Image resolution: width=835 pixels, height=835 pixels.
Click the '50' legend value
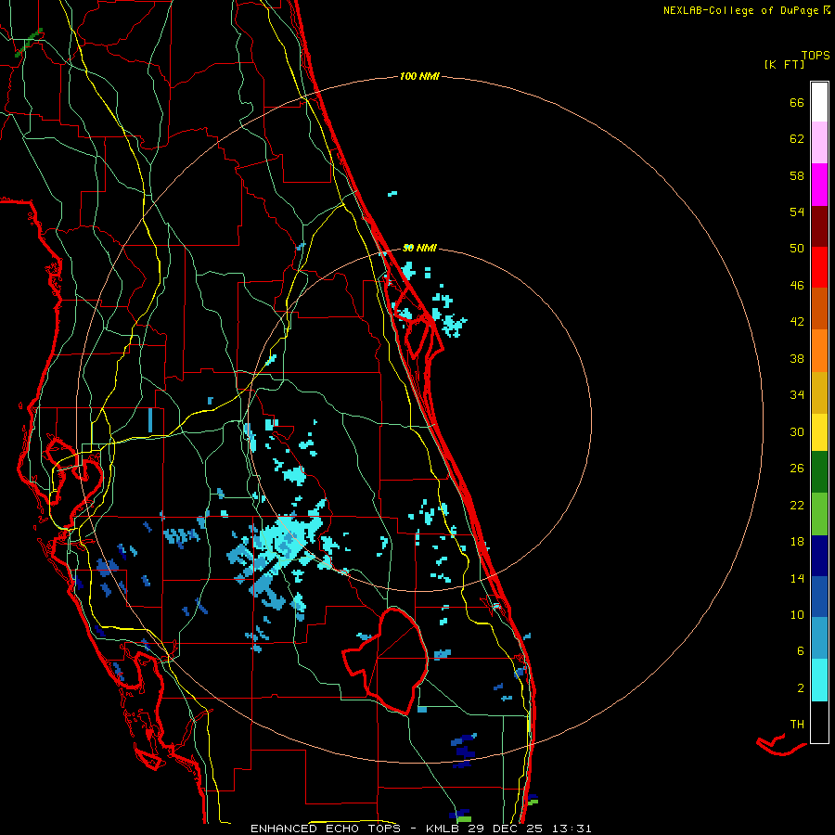pyautogui.click(x=797, y=249)
